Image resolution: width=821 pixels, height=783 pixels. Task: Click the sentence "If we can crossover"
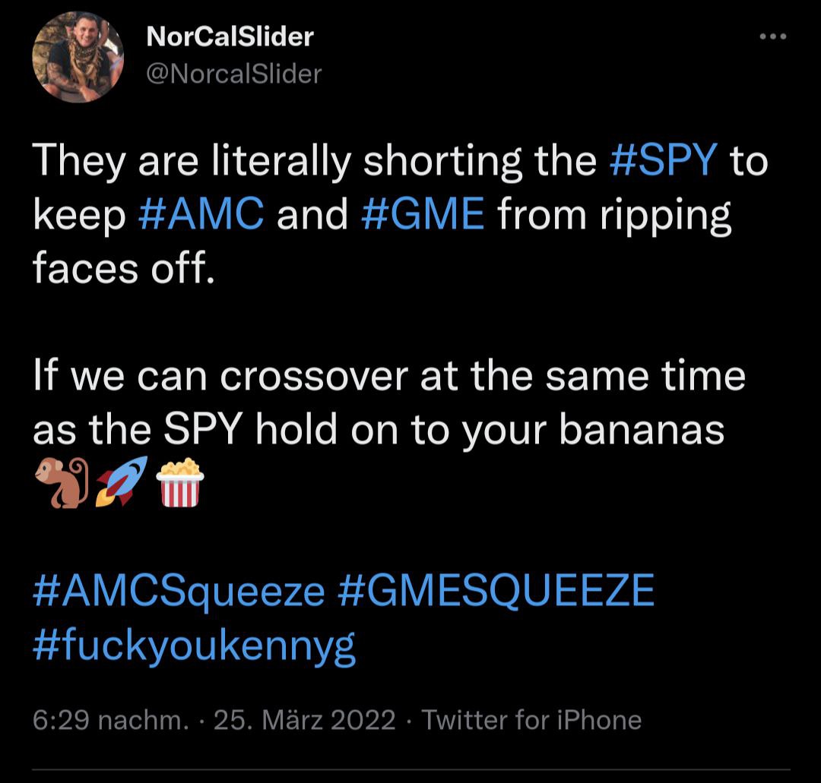(228, 376)
